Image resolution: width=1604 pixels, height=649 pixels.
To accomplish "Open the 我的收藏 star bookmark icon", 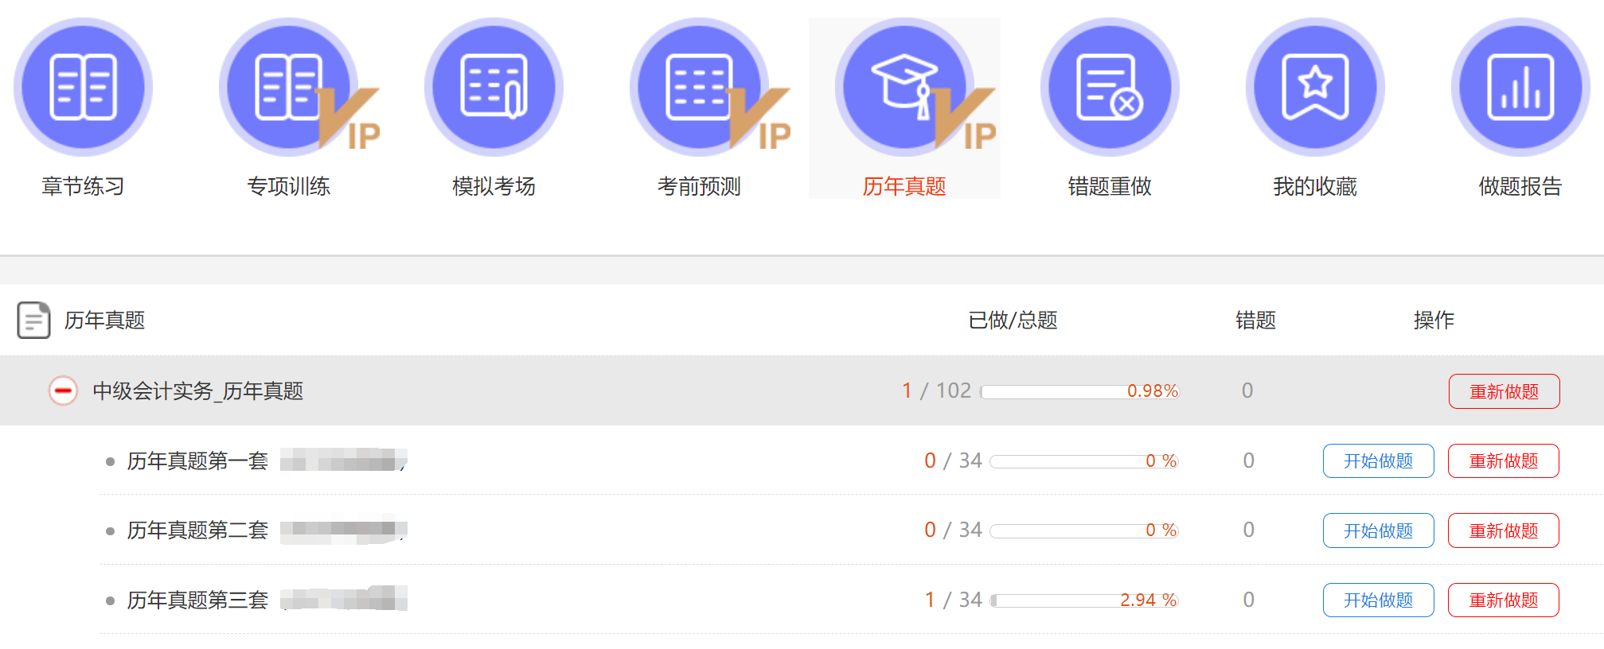I will [1315, 87].
